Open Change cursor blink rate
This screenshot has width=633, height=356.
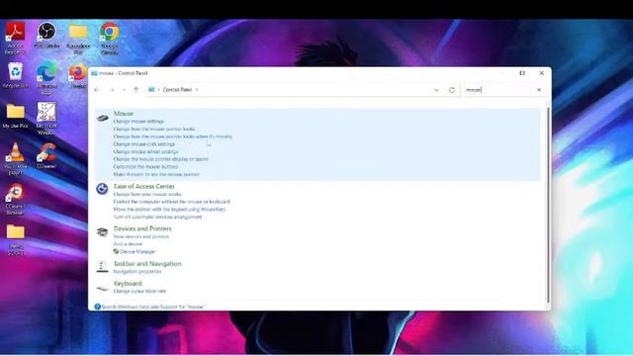[139, 291]
